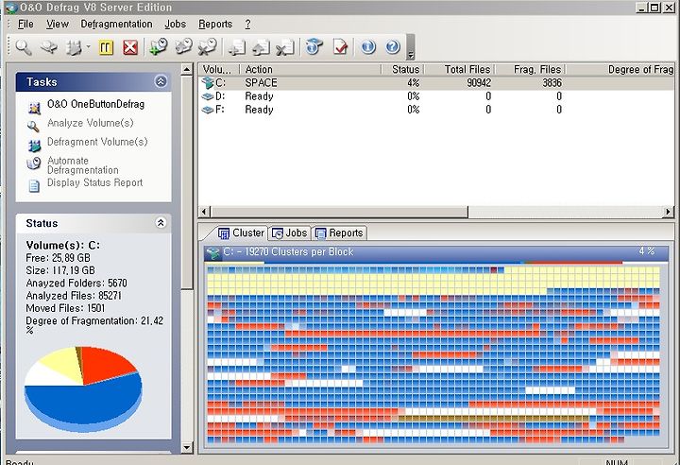The image size is (680, 465).
Task: Click the edit job clock icon
Action: 183,46
